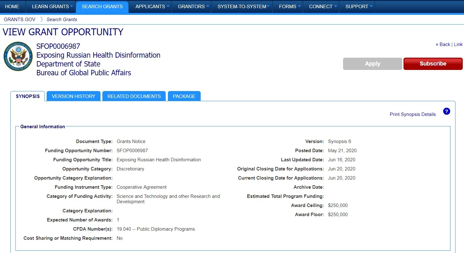Click the Bureau of Global Public Affairs text
Image resolution: width=464 pixels, height=253 pixels.
pos(84,73)
